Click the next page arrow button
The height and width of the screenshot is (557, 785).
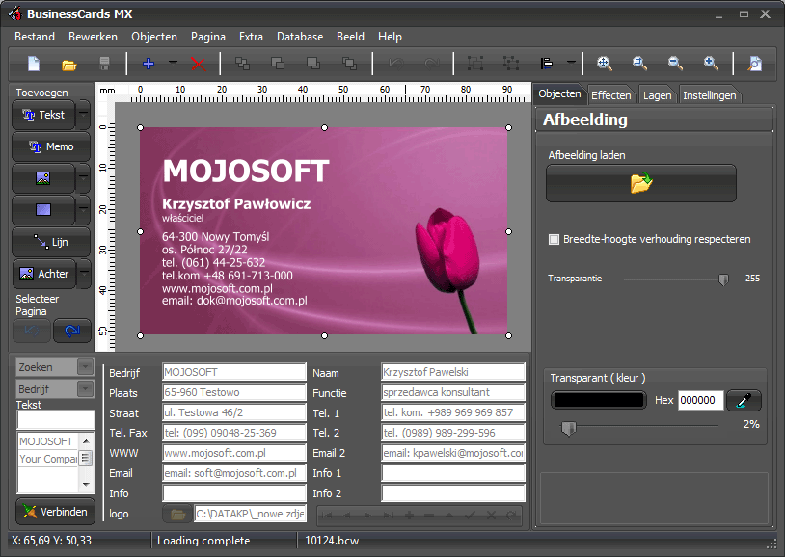(72, 331)
